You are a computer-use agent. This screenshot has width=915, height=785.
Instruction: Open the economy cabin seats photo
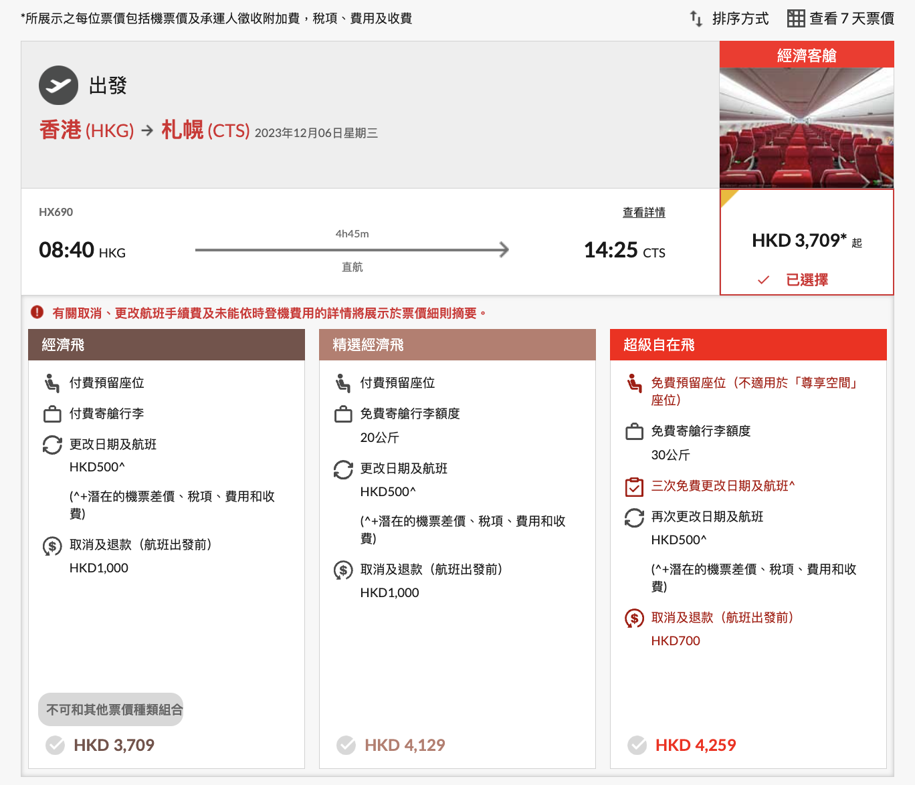pos(807,128)
